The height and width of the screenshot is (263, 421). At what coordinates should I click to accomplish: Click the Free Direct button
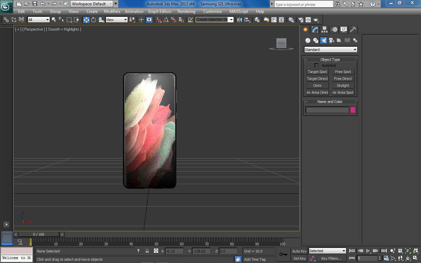(x=343, y=79)
